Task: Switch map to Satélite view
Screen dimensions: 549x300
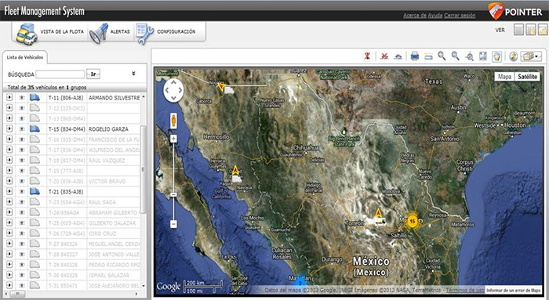Action: click(527, 77)
